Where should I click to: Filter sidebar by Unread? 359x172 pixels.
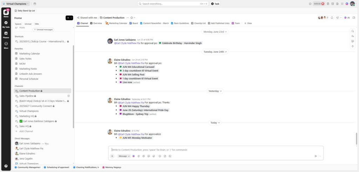pyautogui.click(x=28, y=24)
